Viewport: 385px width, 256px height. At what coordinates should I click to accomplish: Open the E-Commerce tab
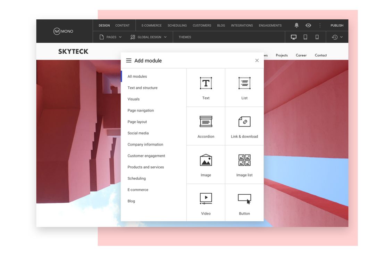tap(151, 25)
